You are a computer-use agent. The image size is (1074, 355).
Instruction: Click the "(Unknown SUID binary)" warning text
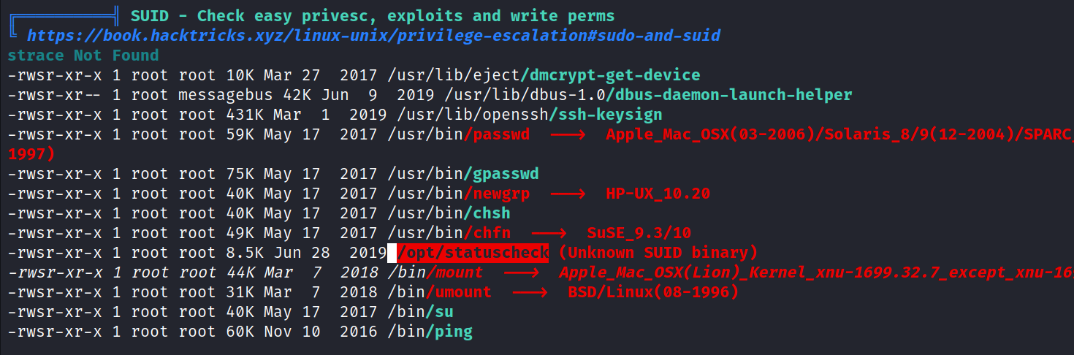pyautogui.click(x=658, y=253)
